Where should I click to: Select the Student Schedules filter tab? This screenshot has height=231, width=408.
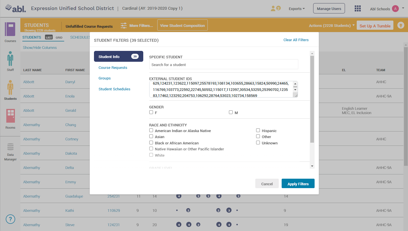click(x=114, y=89)
